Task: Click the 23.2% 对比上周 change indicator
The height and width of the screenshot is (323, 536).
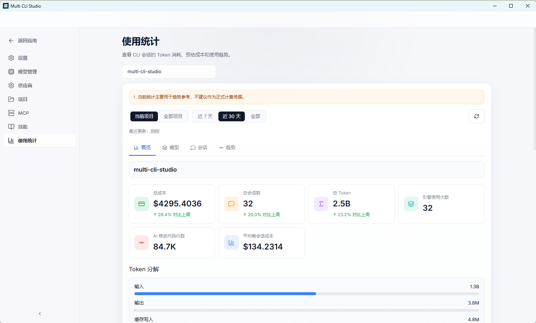Action: tap(351, 215)
